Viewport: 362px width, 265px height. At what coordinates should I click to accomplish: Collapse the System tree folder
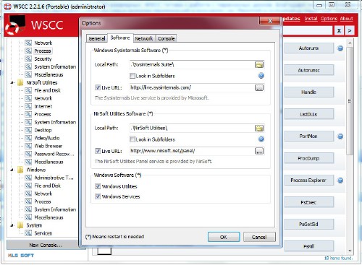coord(12,225)
